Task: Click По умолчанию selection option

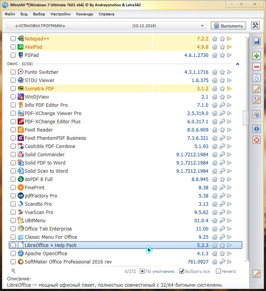Action: pyautogui.click(x=157, y=271)
